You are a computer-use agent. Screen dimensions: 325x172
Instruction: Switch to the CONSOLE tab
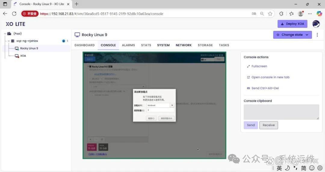(x=108, y=45)
